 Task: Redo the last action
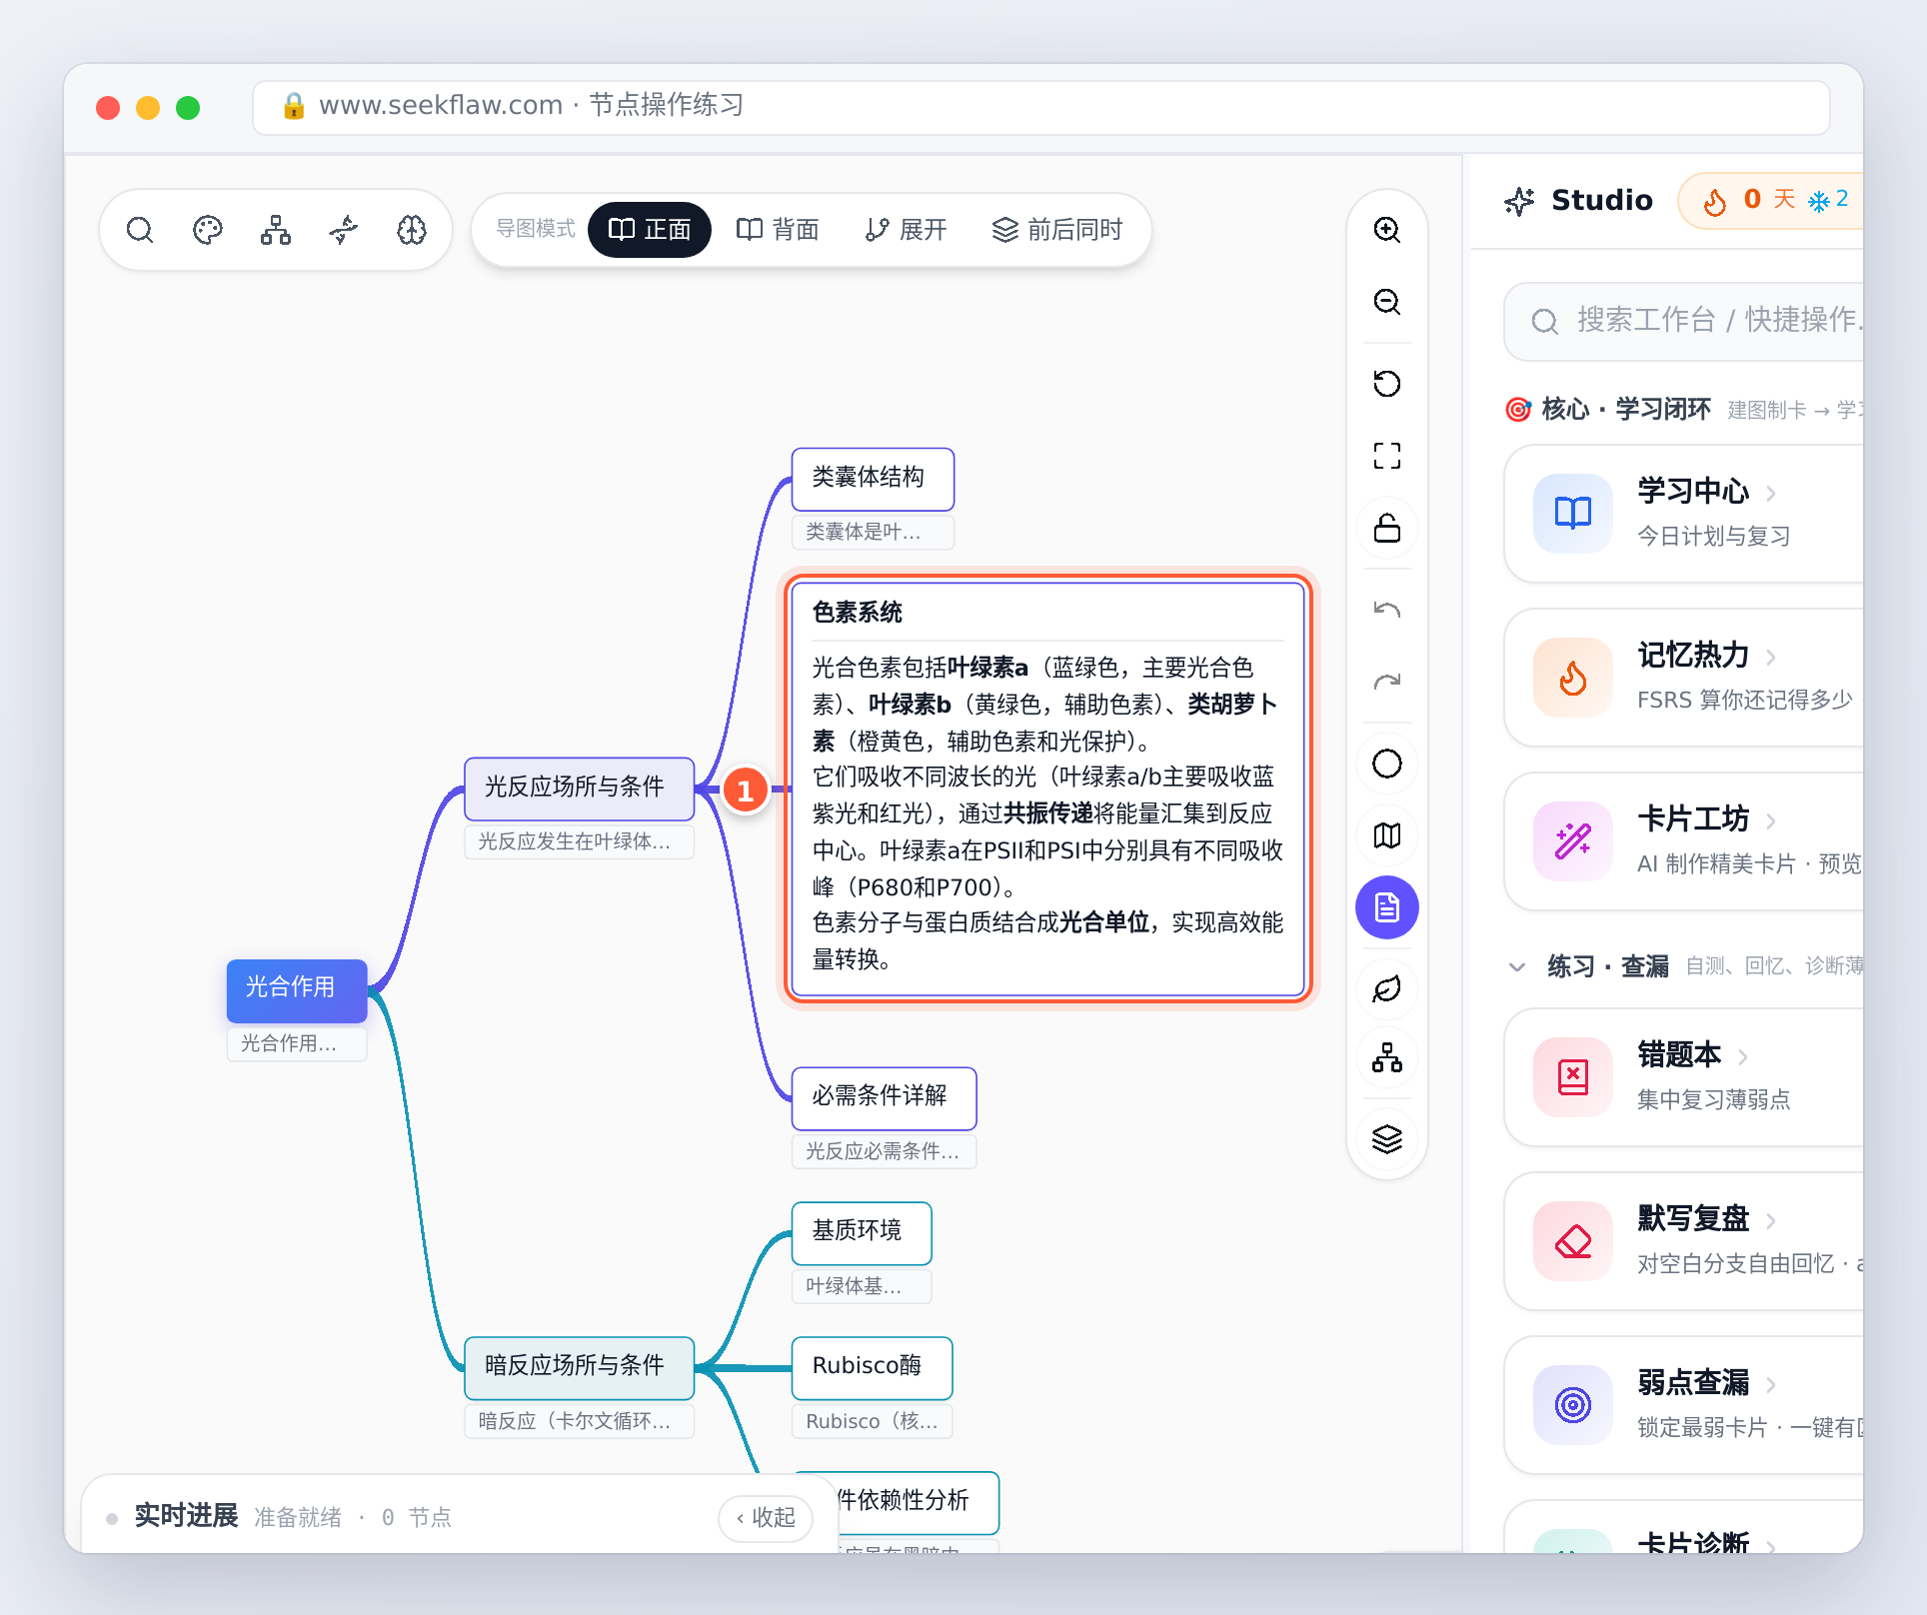click(x=1387, y=682)
